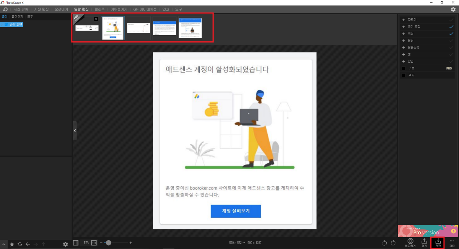Viewport: 459px width, 249px height.
Task: Open the folder panel gear settings icon
Action: 65,244
